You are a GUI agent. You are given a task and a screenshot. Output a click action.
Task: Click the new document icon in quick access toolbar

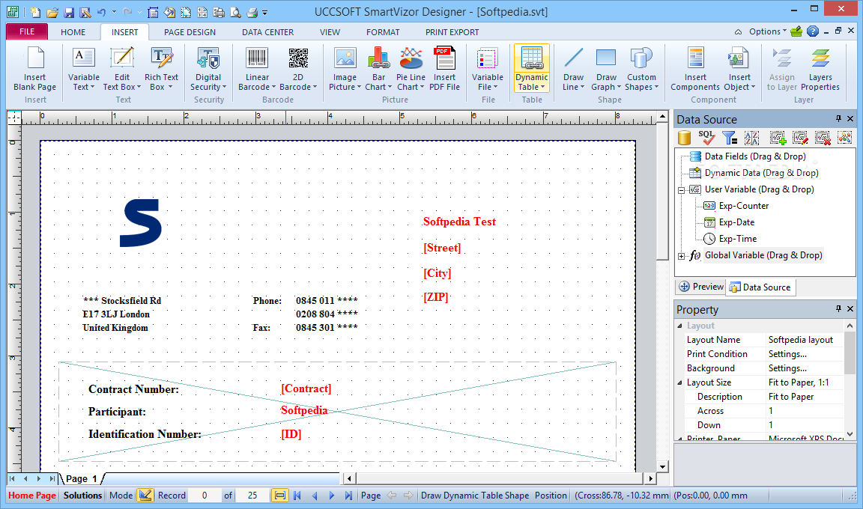point(35,12)
